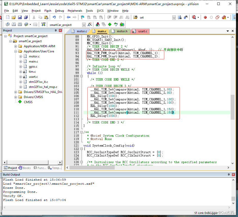
Task: Undo the last edit
Action: (x=54, y=17)
